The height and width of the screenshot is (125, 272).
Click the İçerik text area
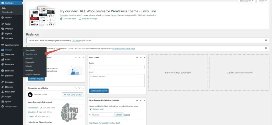tap(117, 81)
